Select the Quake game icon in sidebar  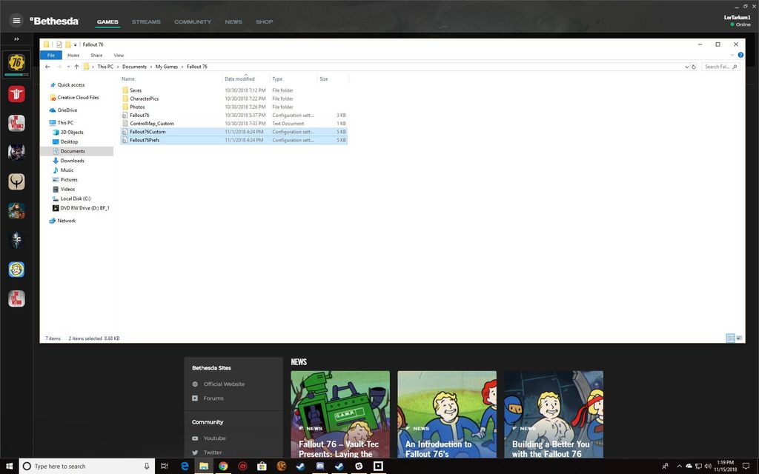(16, 182)
